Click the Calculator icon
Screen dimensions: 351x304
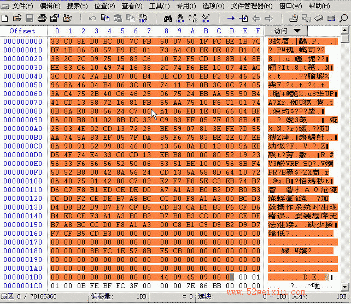(x=331, y=18)
